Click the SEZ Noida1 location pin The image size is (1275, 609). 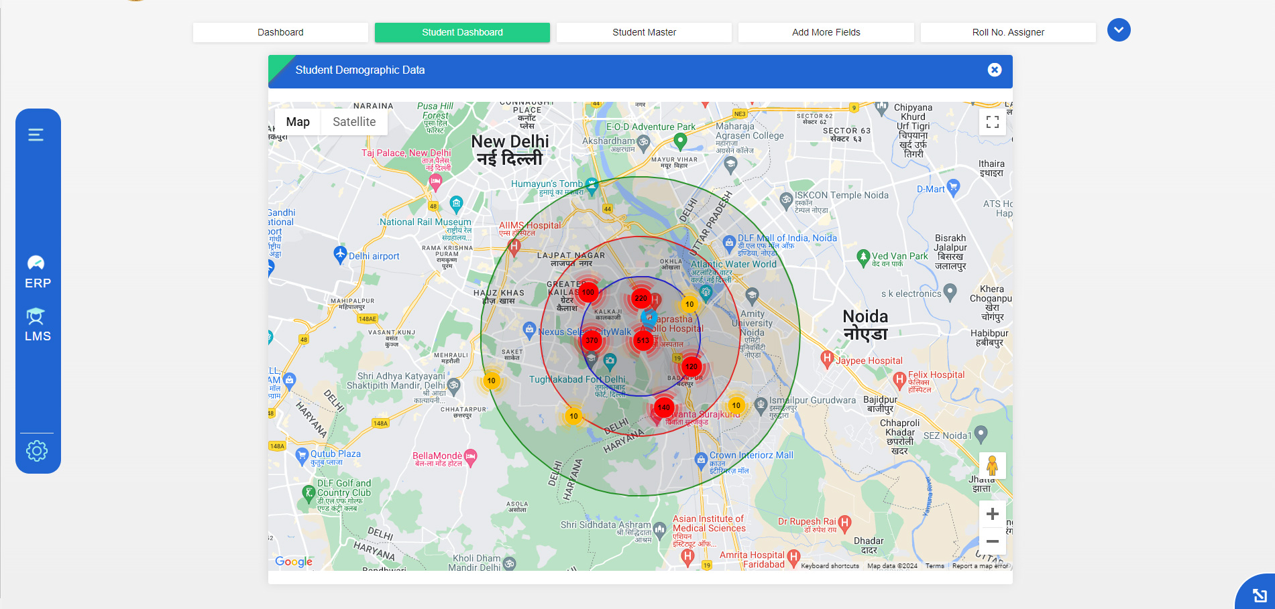click(981, 434)
